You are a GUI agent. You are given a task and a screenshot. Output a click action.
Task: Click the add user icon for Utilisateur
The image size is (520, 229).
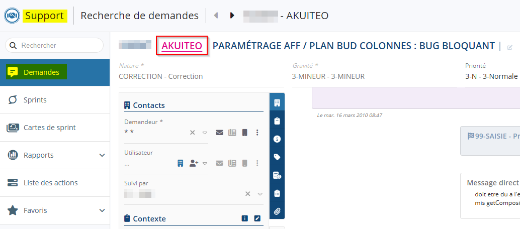(194, 163)
